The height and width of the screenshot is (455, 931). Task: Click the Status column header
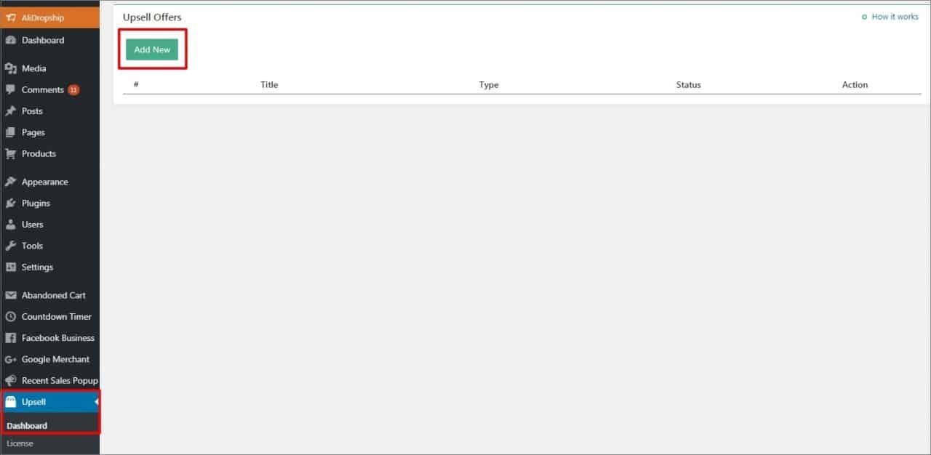pos(688,85)
